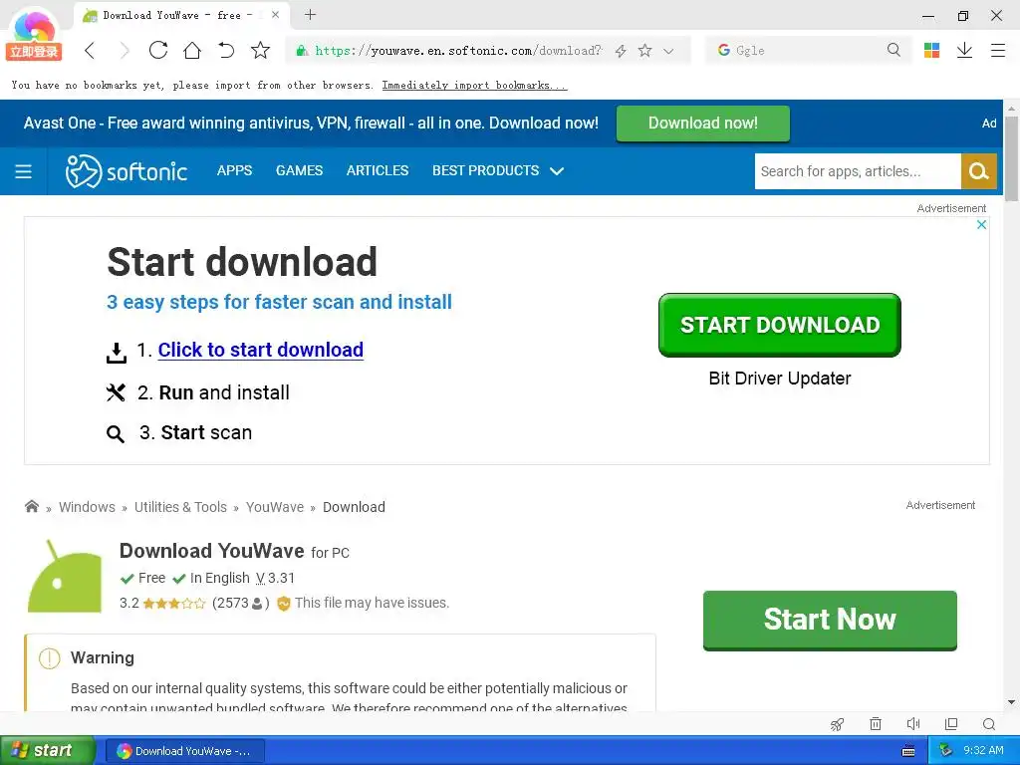Viewport: 1020px width, 765px height.
Task: Click the search box magnifier icon
Action: 893,50
